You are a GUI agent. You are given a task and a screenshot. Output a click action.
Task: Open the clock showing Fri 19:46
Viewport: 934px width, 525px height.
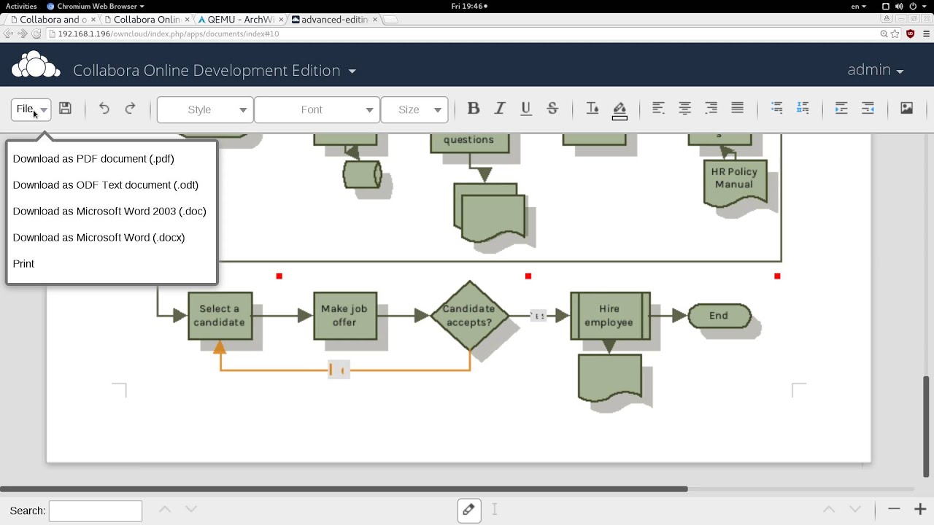point(469,6)
